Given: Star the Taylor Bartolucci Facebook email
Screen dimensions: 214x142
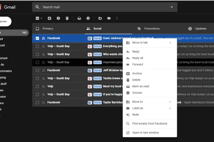Looking at the screenshot, I should [x=43, y=102].
